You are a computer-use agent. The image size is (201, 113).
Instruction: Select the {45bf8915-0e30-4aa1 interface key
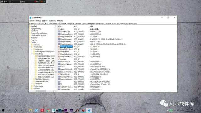pyautogui.click(x=46, y=61)
